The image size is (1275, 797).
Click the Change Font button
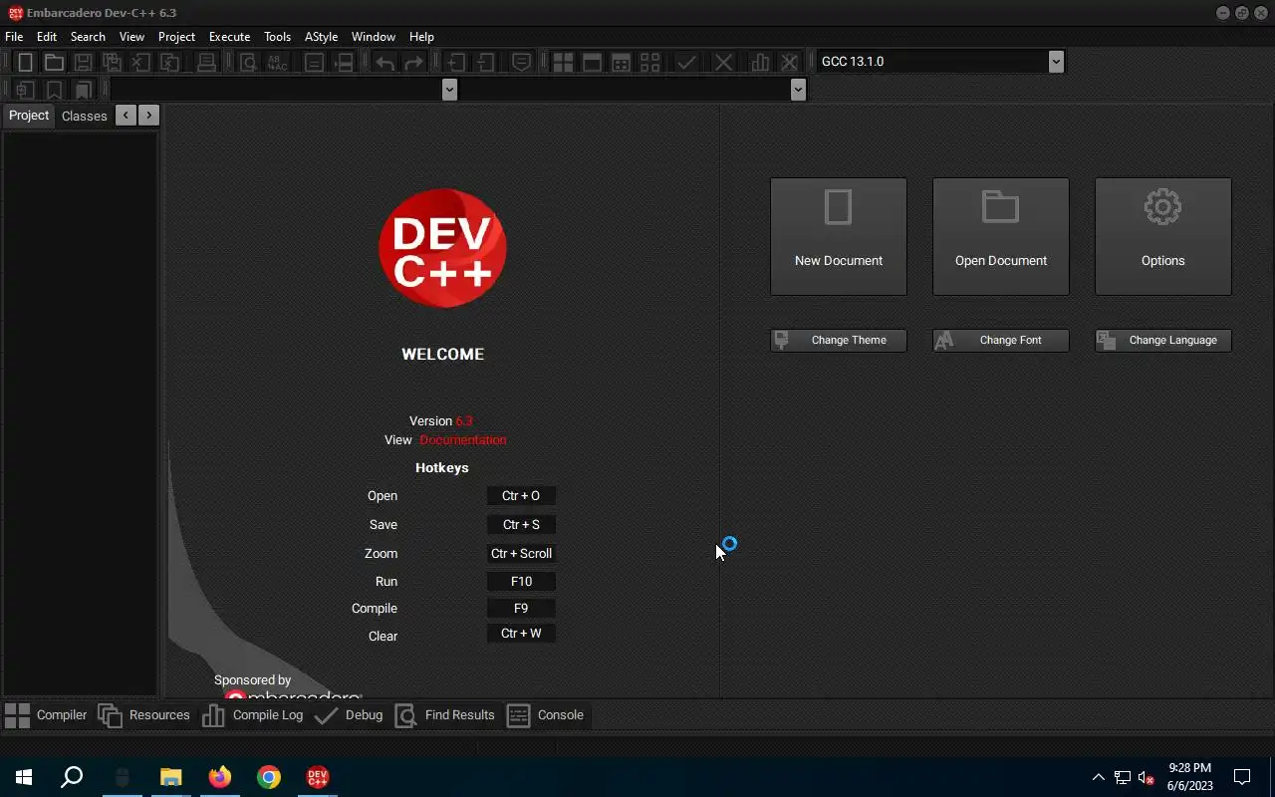click(x=1001, y=340)
